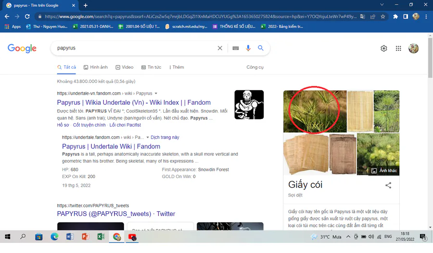The height and width of the screenshot is (253, 433).
Task: Open Papyrus Wikia Undertale (Vn) result
Action: click(x=134, y=103)
